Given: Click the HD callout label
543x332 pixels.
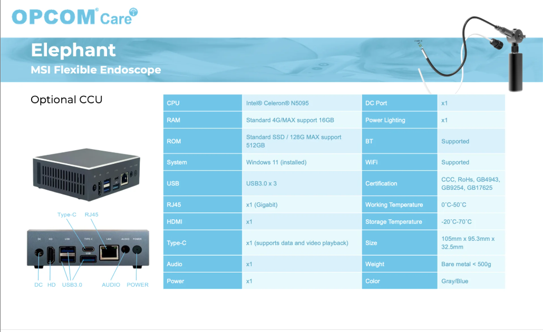Looking at the screenshot, I should coord(51,285).
